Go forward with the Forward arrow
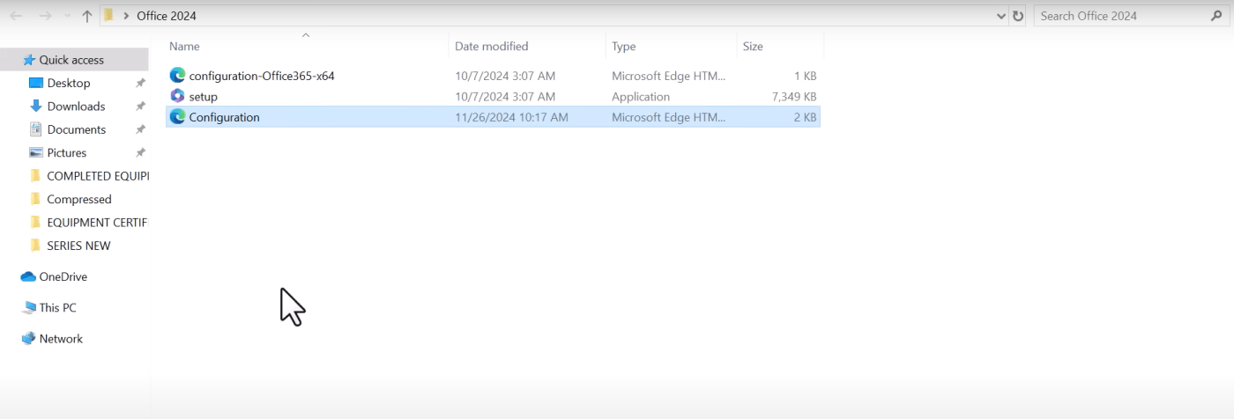The height and width of the screenshot is (419, 1234). click(44, 16)
